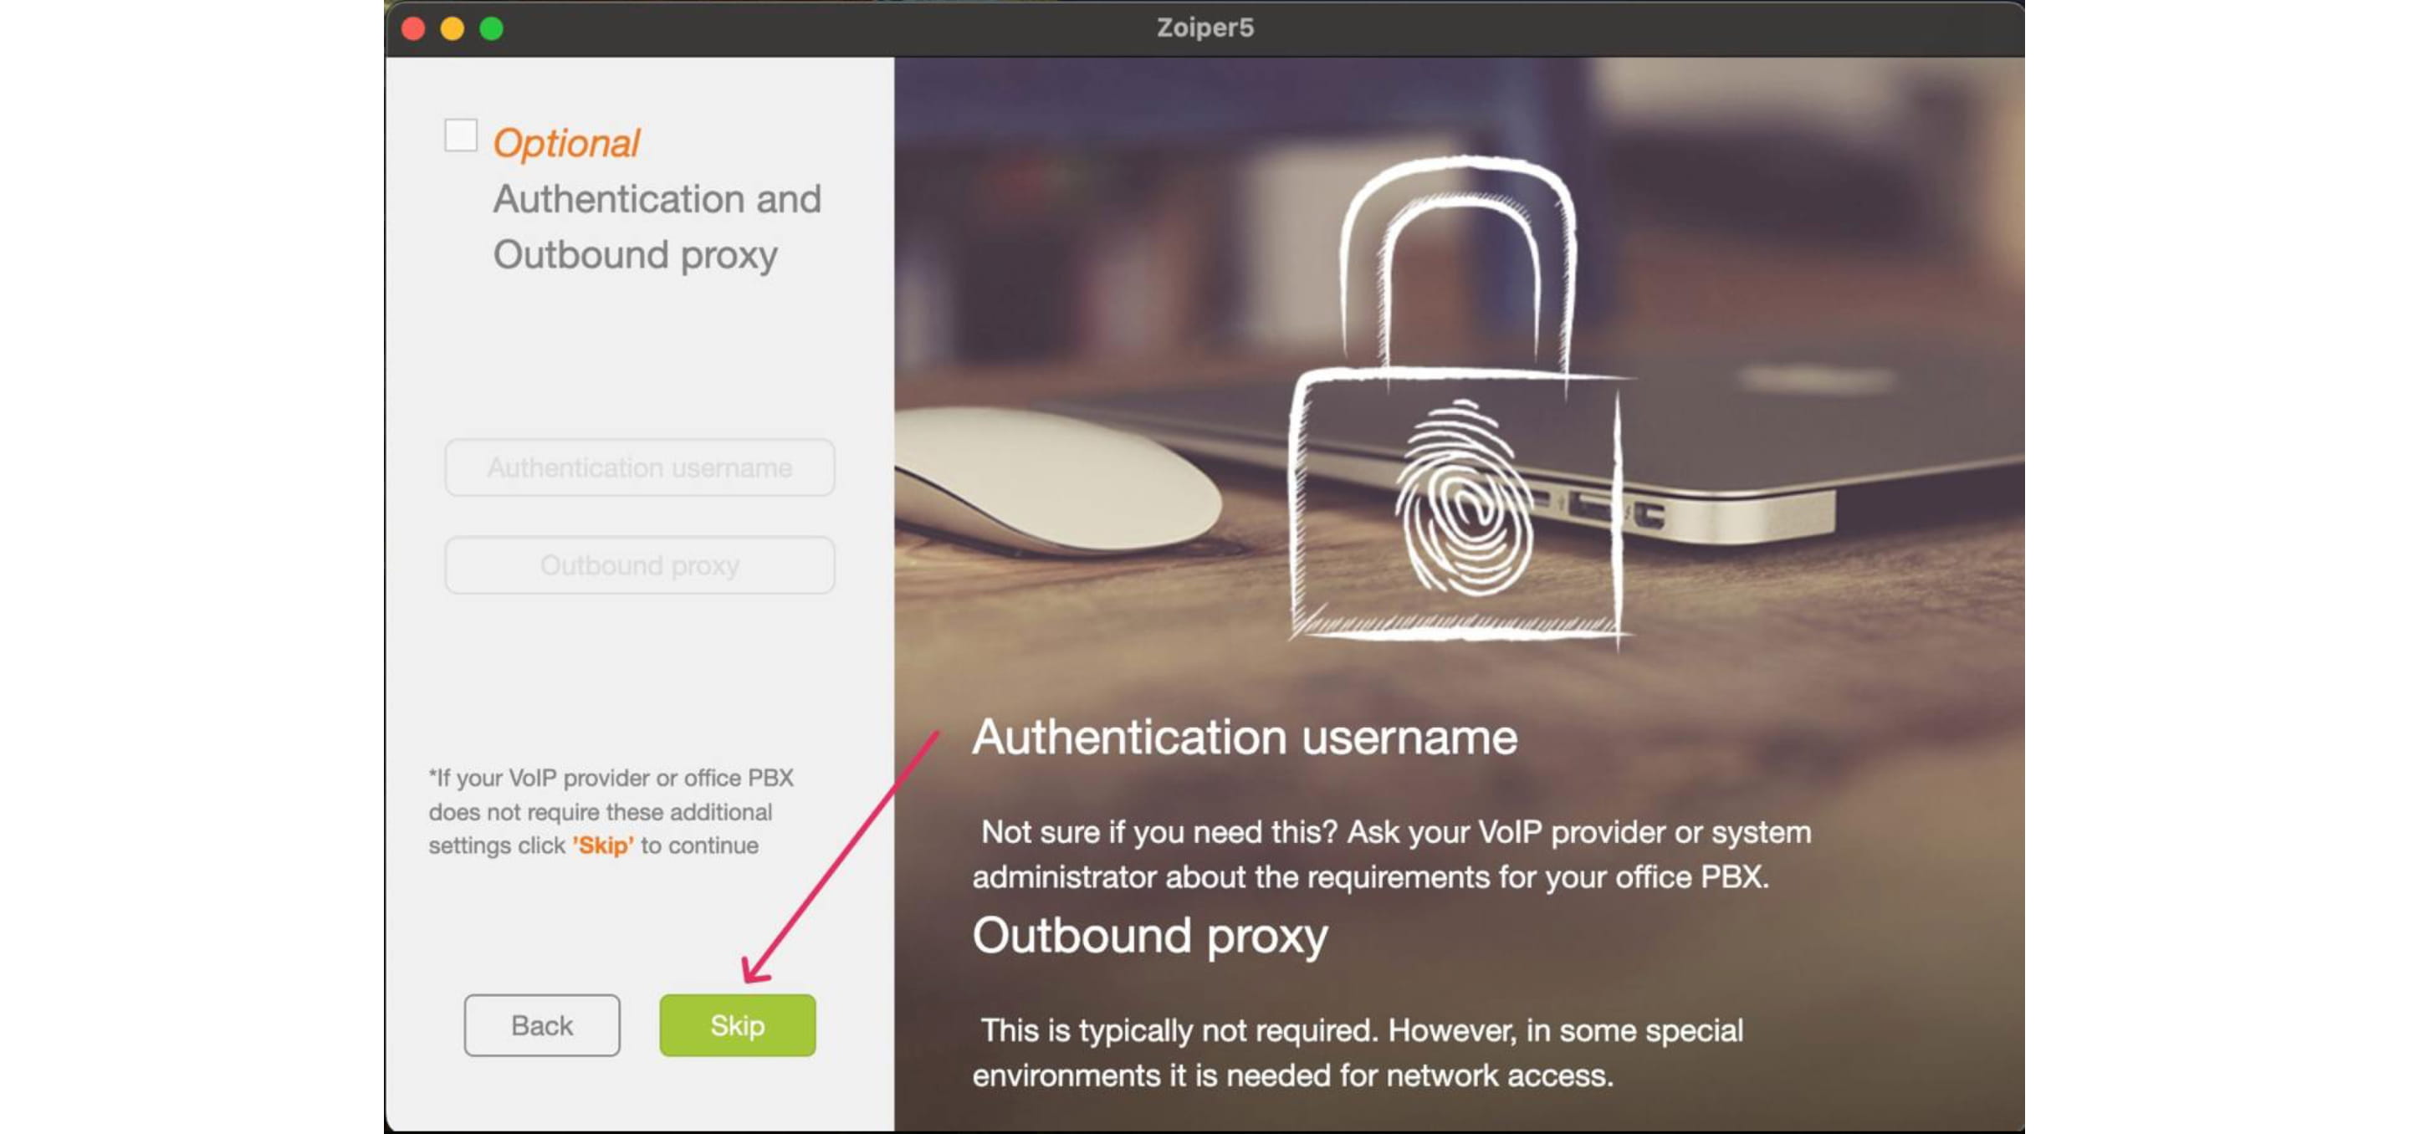Click the Authentication username input field

(x=640, y=467)
